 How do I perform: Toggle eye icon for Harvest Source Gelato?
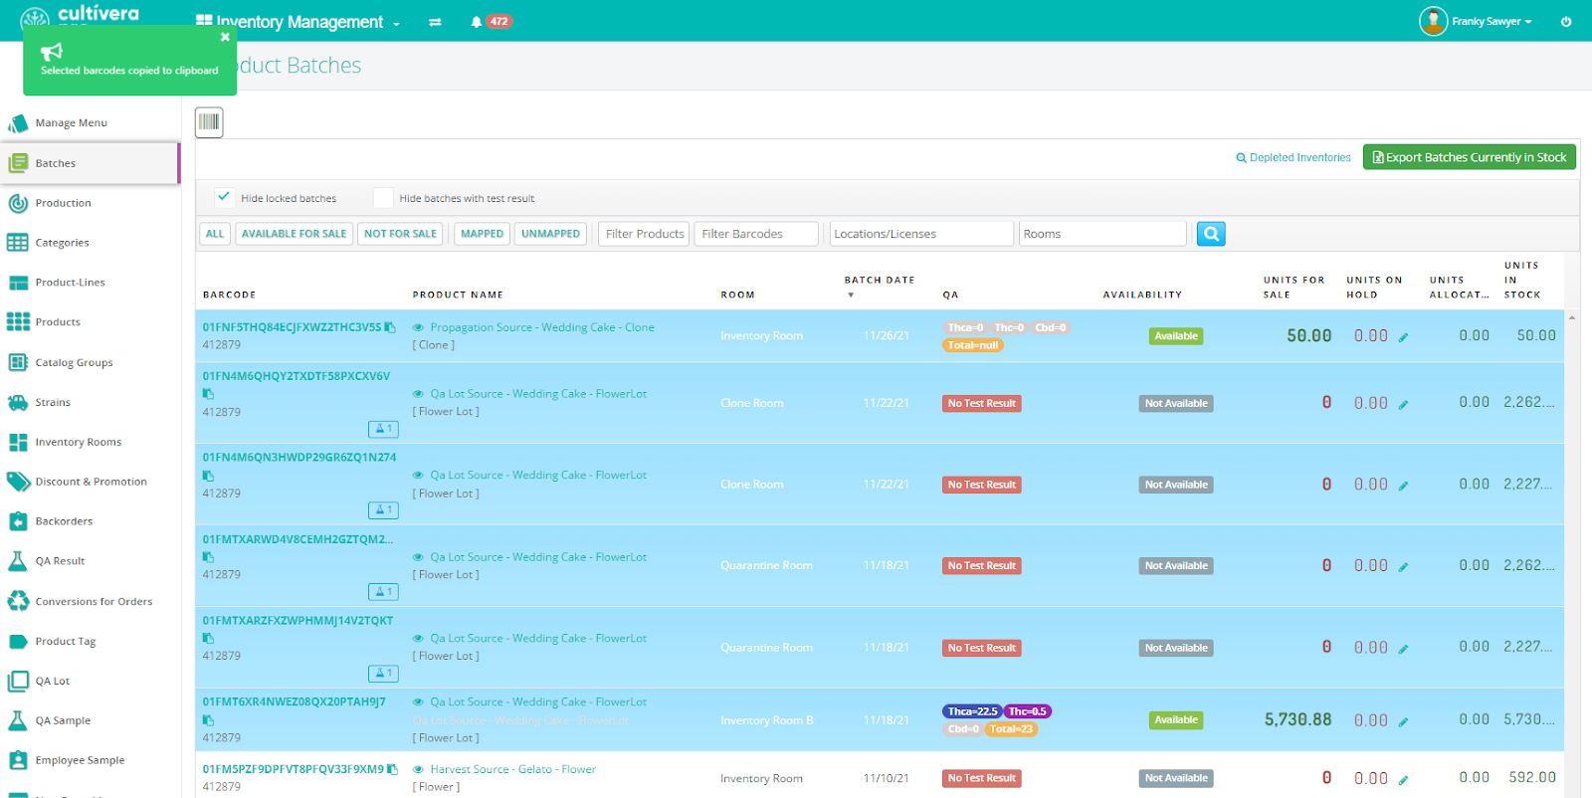(x=419, y=769)
